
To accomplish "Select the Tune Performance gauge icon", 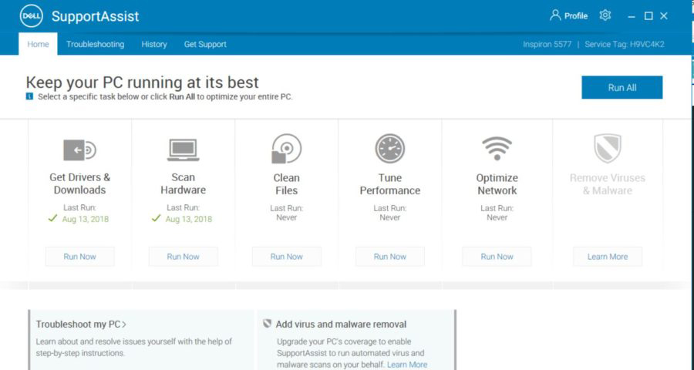I will (390, 149).
